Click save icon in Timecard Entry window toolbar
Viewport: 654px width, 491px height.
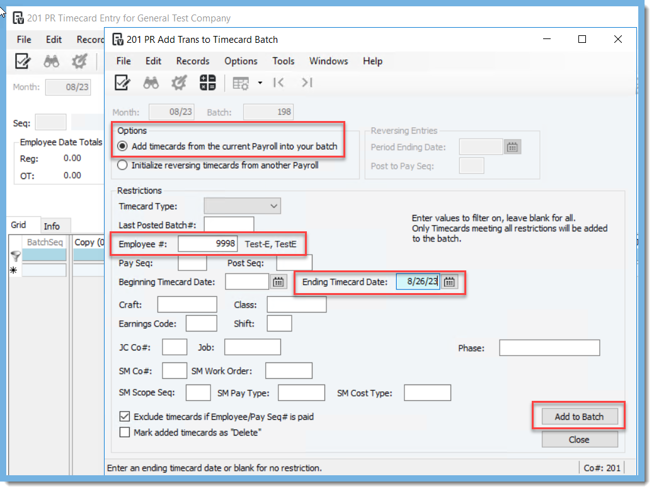coord(23,61)
